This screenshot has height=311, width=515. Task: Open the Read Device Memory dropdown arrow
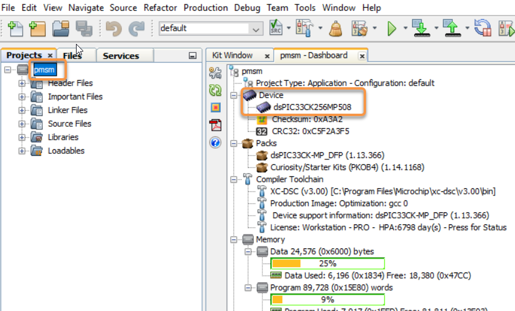coord(467,28)
